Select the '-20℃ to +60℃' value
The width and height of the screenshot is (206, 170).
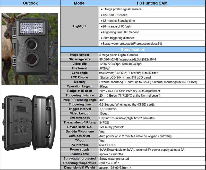click(109, 163)
